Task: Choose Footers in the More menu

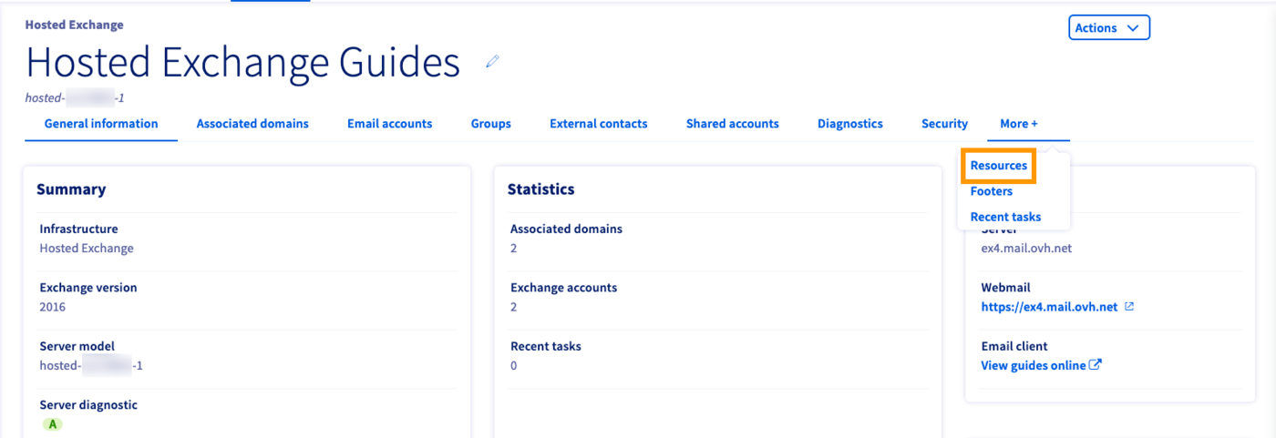Action: tap(991, 191)
